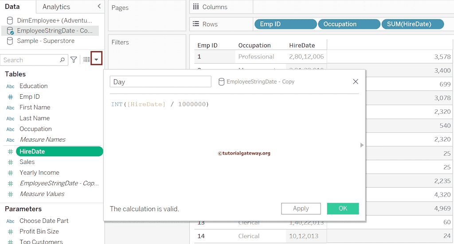Viewport: 454px width, 244px height.
Task: Click the number icon beside Yearly Income
Action: 10,173
